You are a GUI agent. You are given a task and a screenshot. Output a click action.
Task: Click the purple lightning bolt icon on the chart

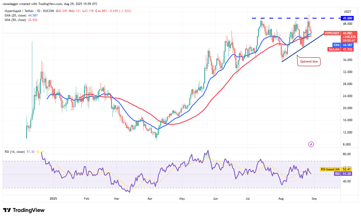[311, 144]
